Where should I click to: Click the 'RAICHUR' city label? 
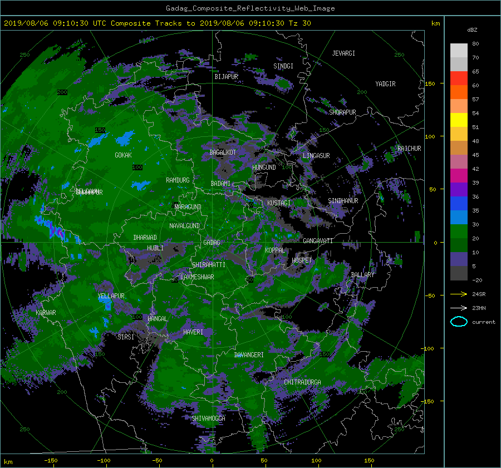pyautogui.click(x=409, y=149)
